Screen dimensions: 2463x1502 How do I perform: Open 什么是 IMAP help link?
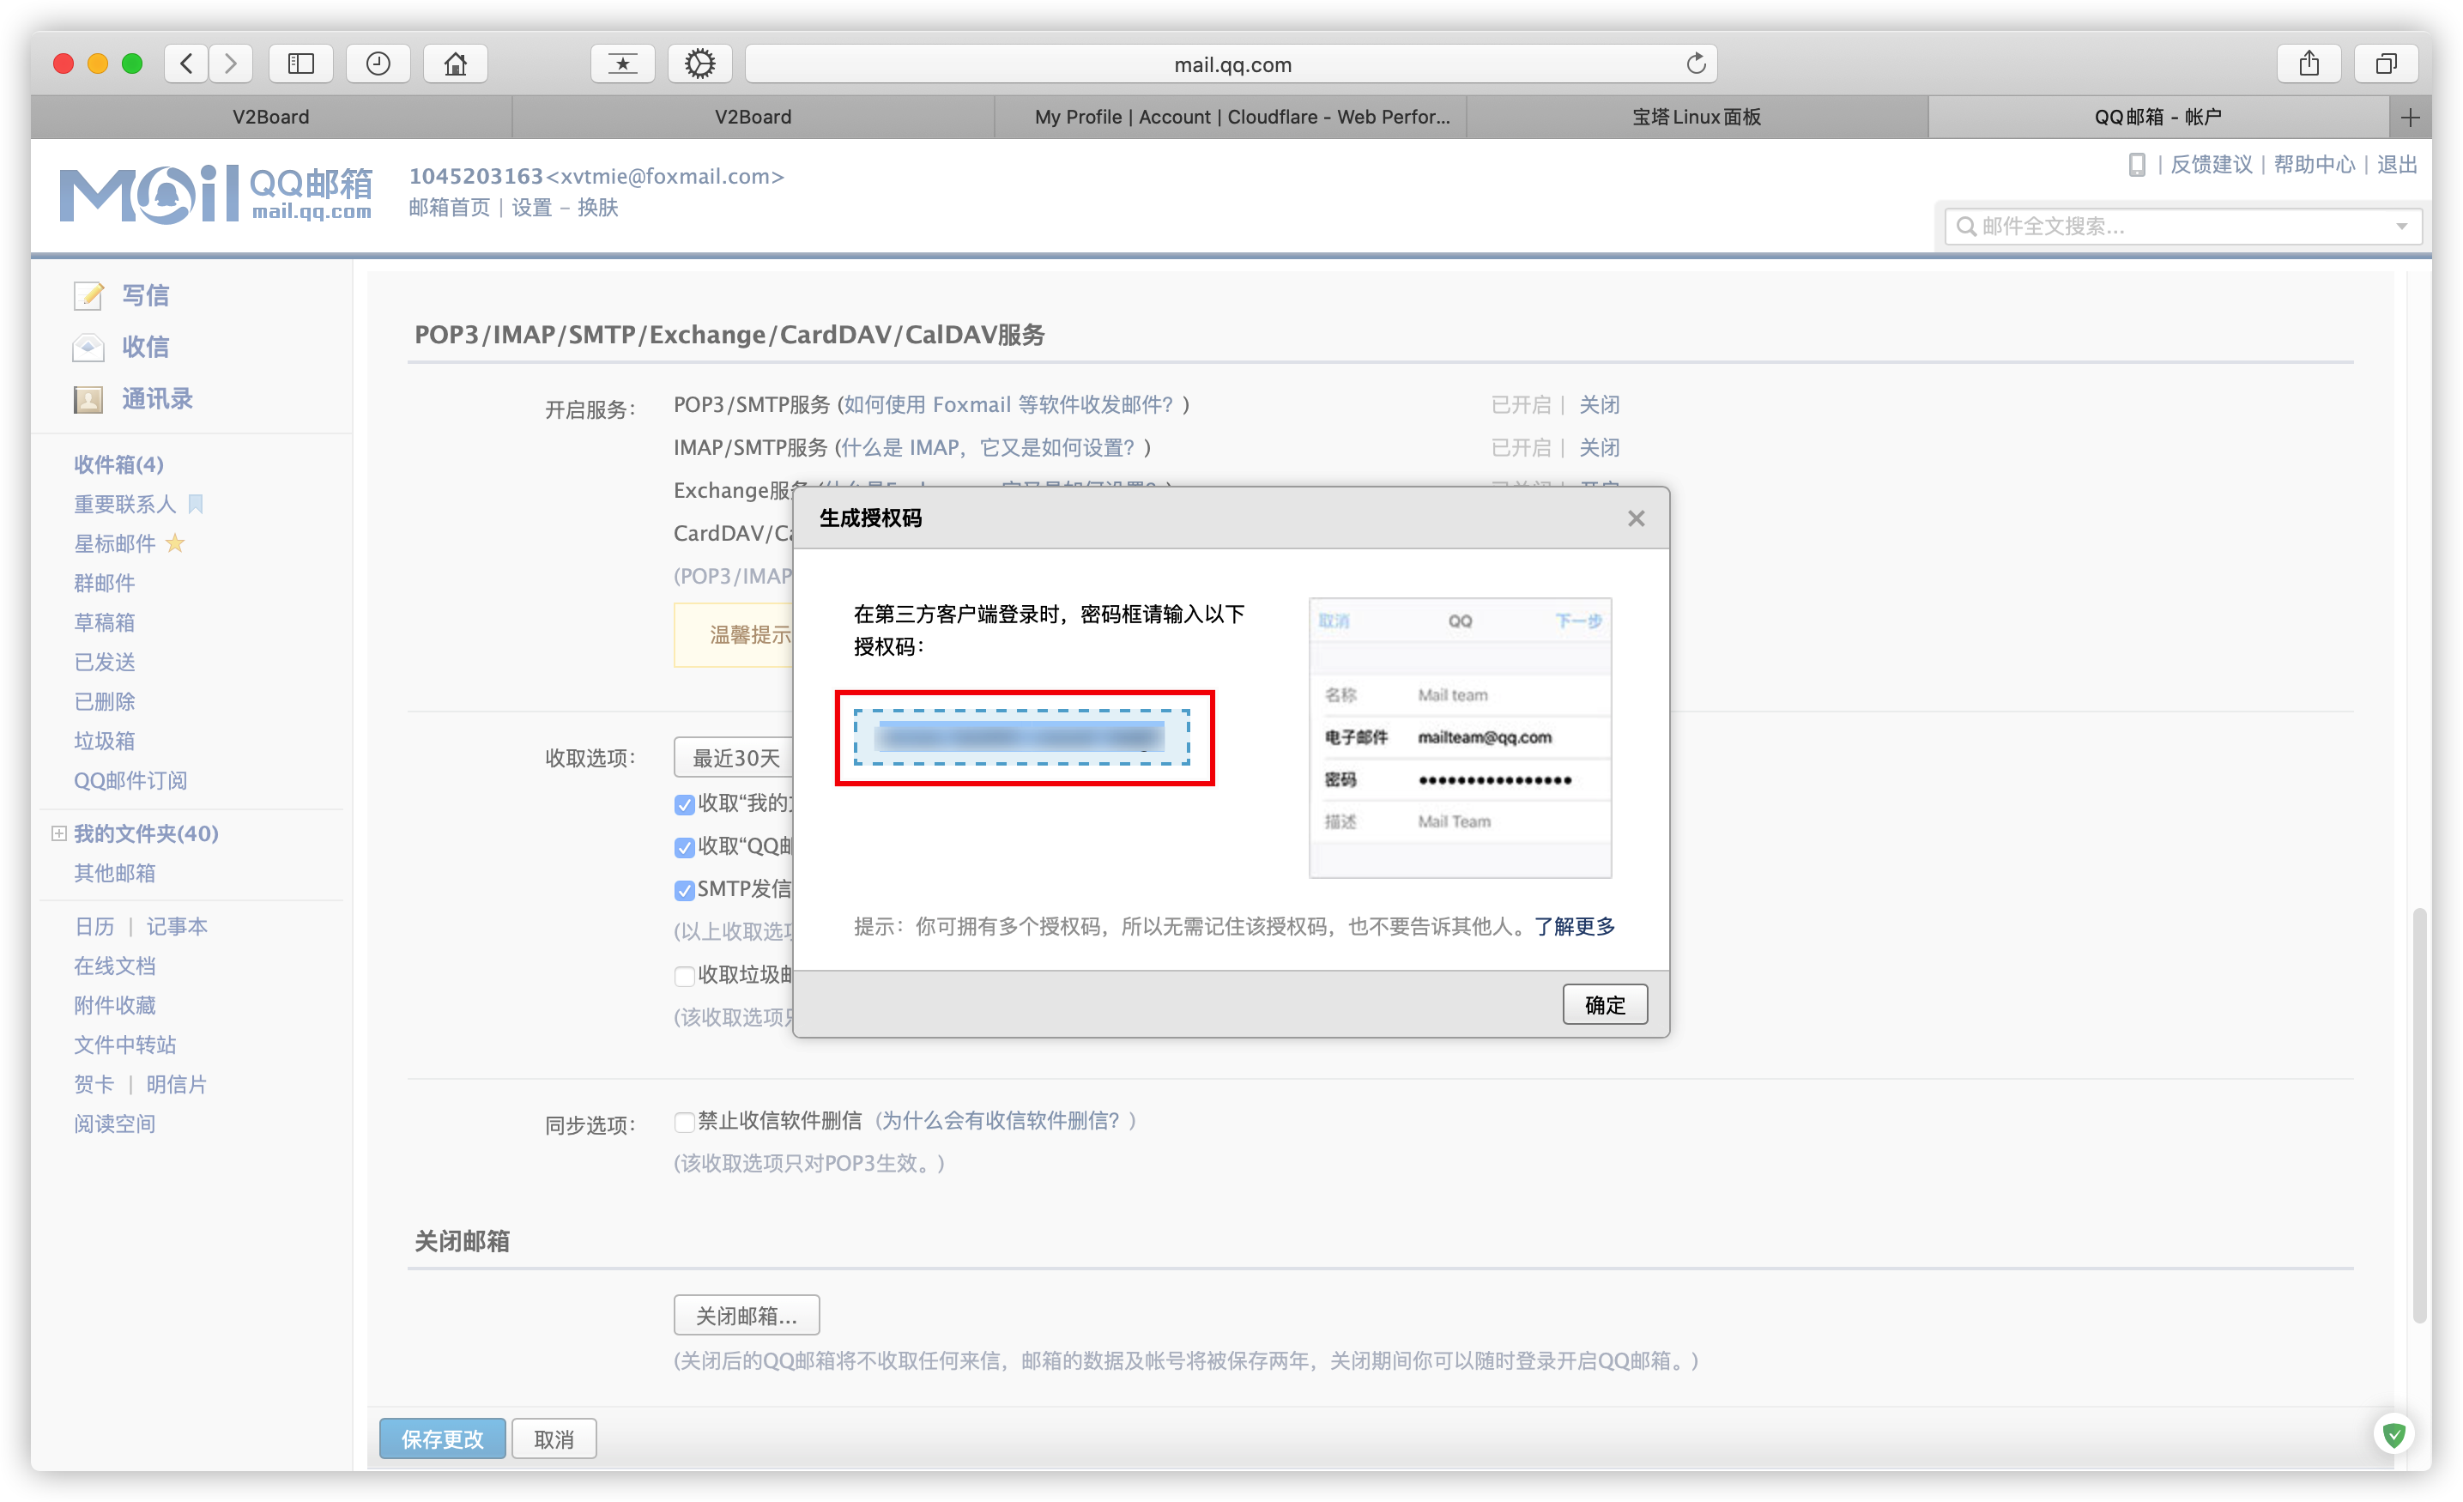coord(988,448)
